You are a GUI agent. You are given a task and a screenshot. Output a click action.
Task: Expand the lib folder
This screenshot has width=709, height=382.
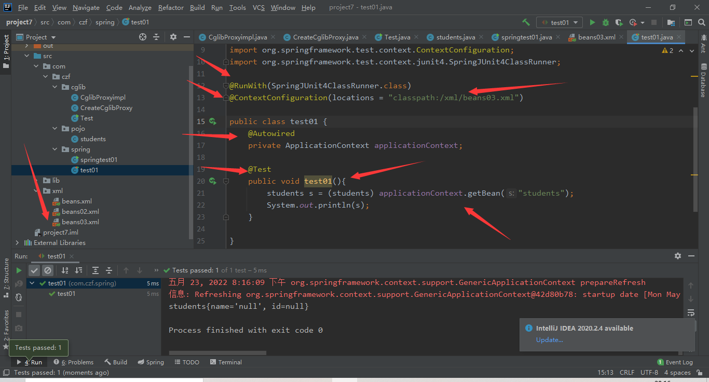[36, 181]
